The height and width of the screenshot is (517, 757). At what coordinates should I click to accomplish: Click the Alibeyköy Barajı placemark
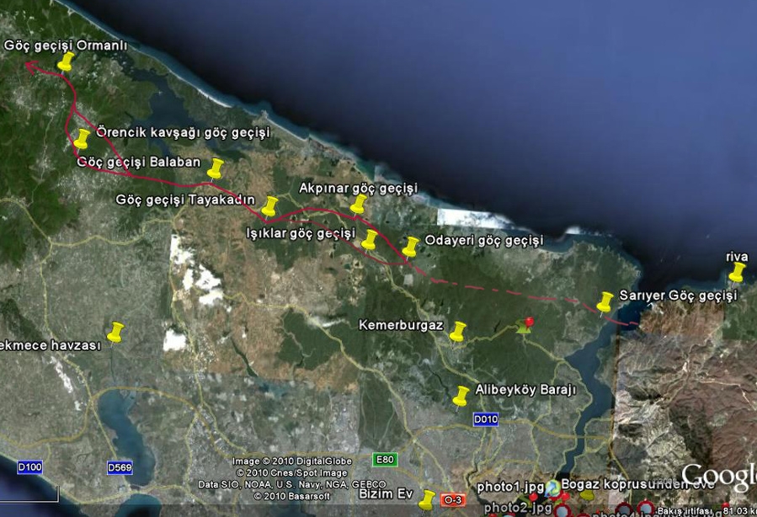tap(461, 394)
